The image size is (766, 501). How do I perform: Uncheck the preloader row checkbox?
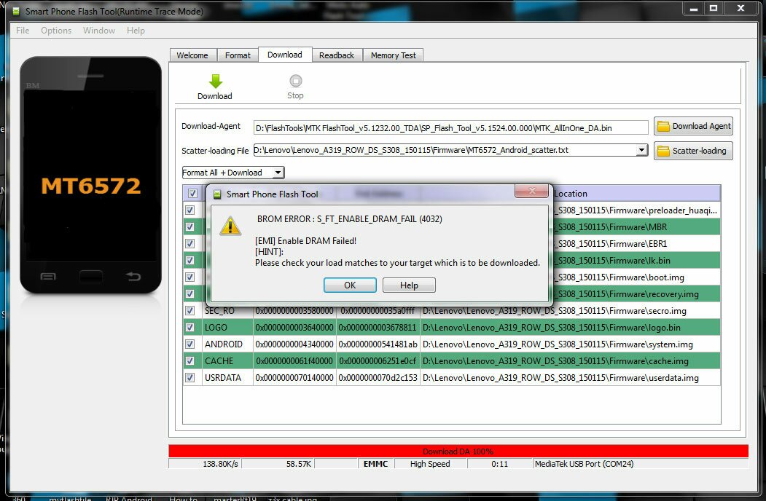[x=190, y=210]
